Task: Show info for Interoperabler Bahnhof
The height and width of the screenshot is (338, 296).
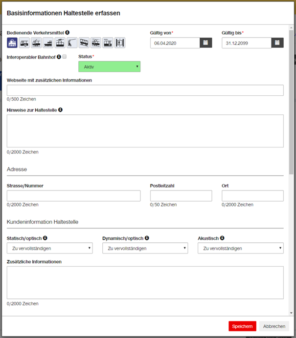Action: tap(59, 57)
